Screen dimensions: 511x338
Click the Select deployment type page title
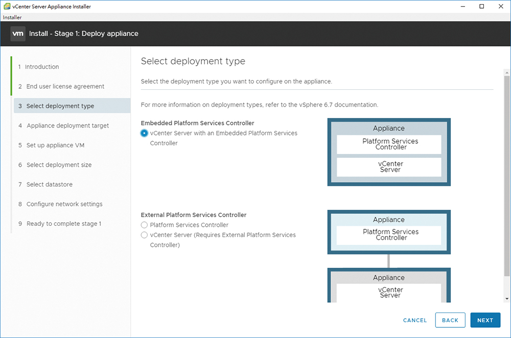pos(193,61)
